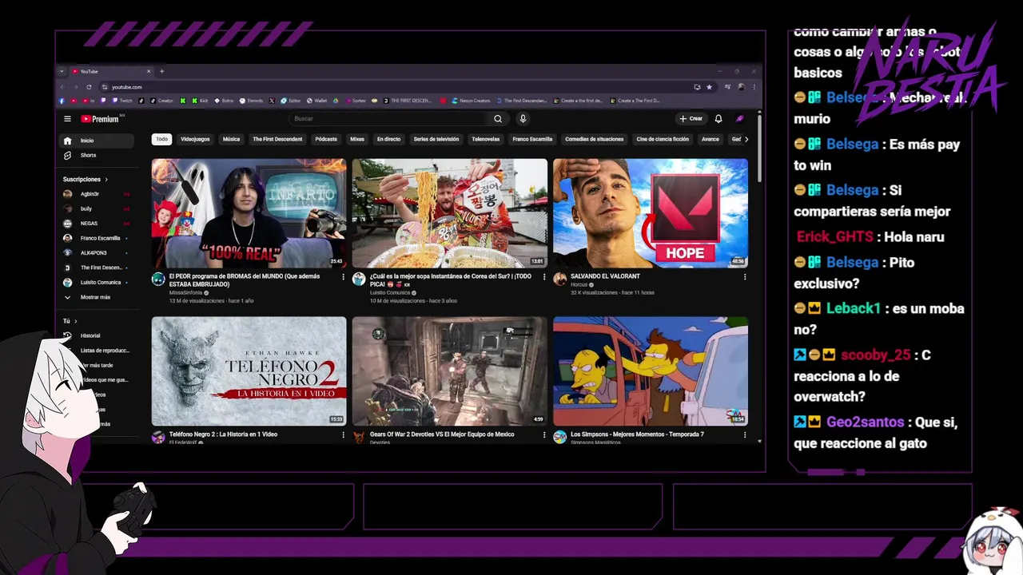Click the YouTube search field
The width and height of the screenshot is (1023, 575).
(x=388, y=119)
